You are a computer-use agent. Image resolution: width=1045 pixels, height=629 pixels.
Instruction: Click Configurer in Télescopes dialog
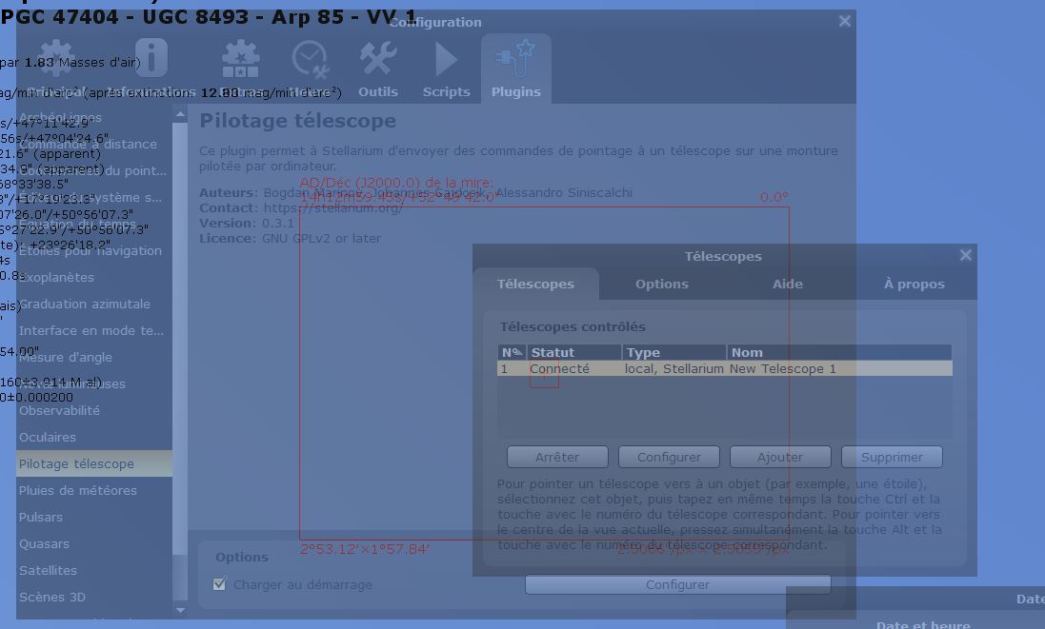[x=669, y=458]
